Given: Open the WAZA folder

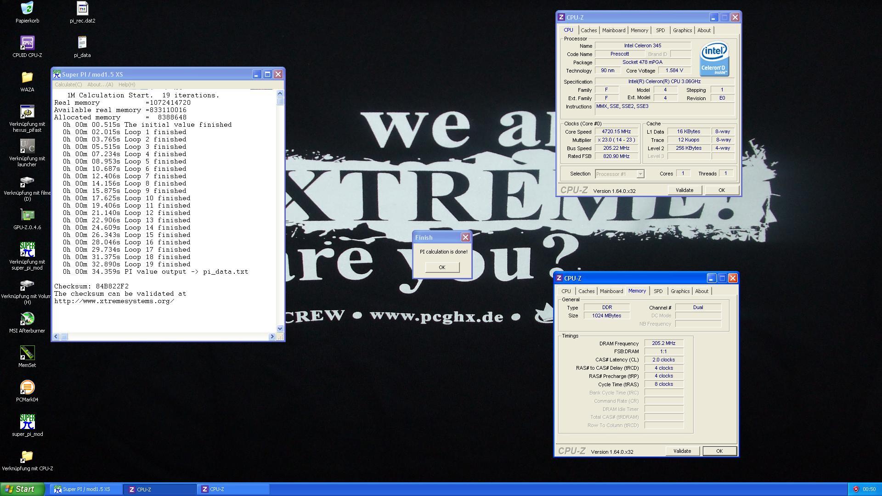Looking at the screenshot, I should tap(27, 77).
